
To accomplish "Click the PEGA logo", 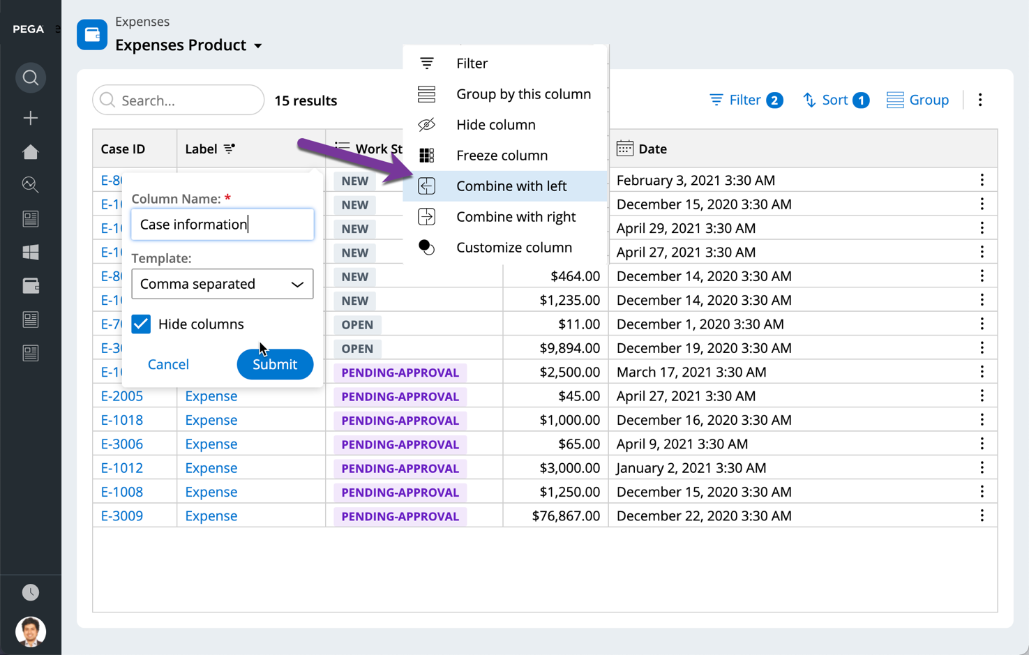I will 28,29.
